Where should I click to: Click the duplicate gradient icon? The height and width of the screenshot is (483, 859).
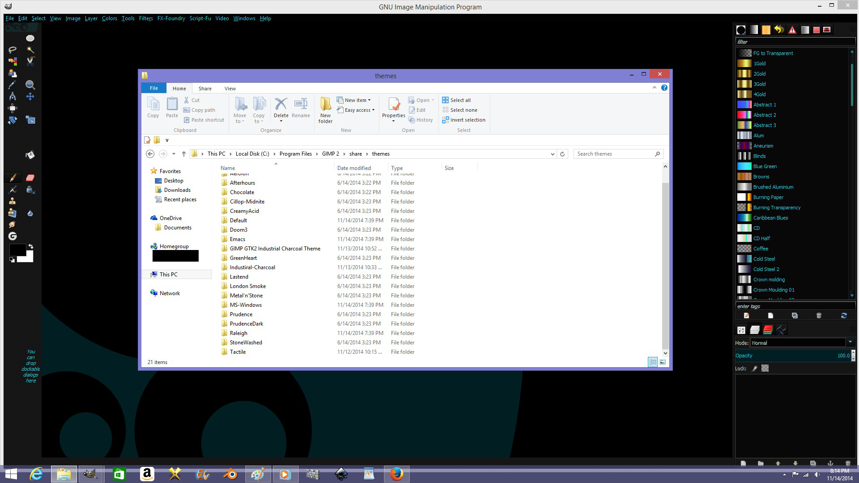[795, 315]
